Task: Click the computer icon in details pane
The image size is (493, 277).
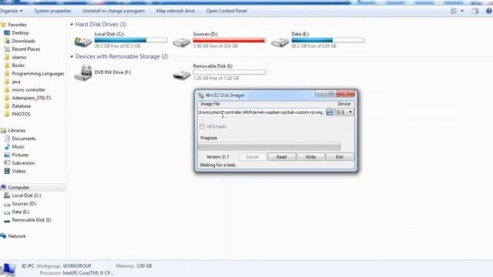Action: 8,269
